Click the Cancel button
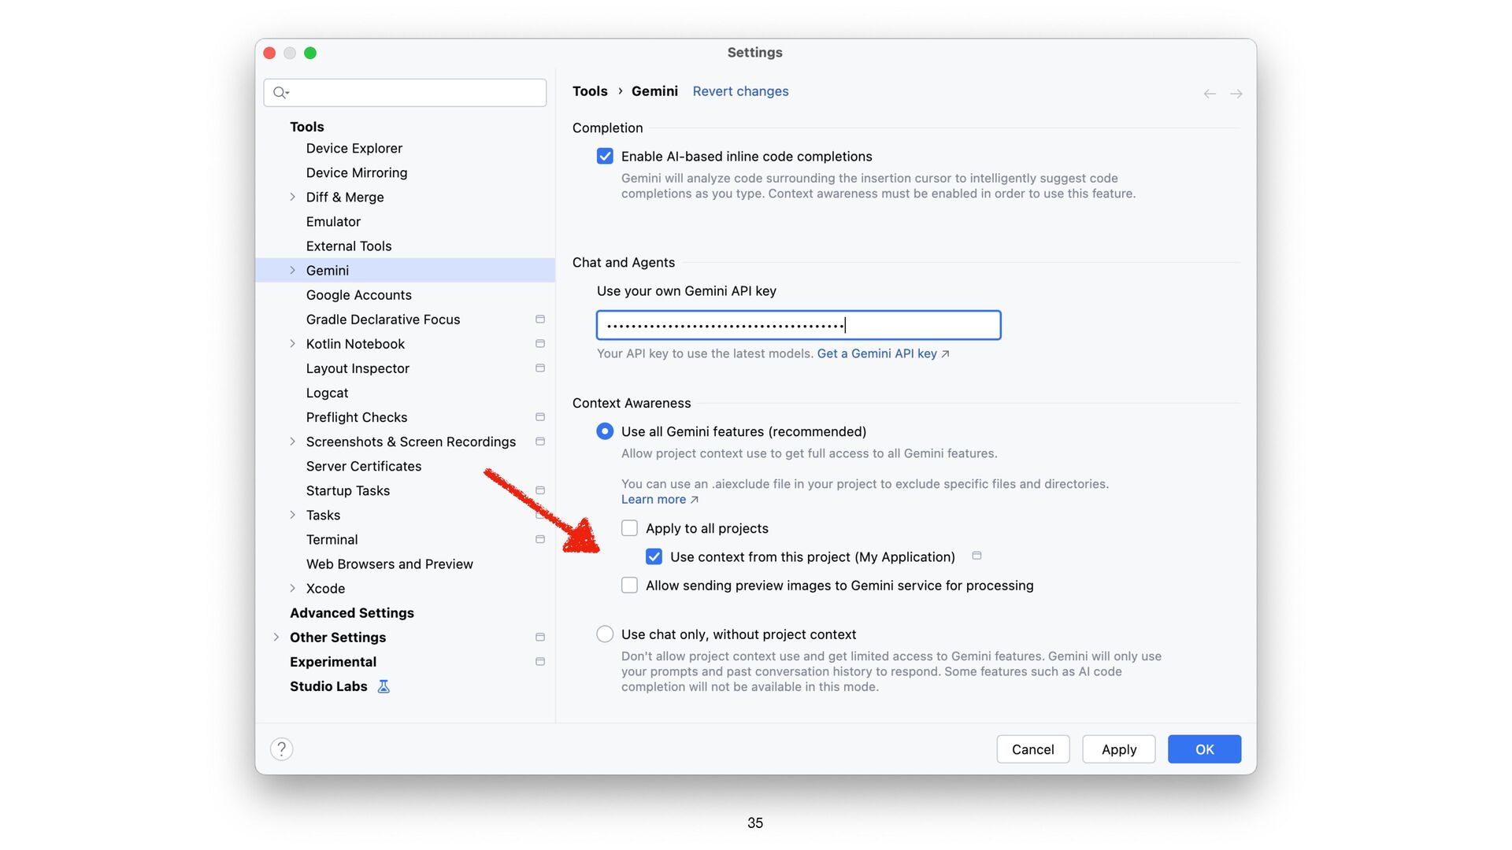Image resolution: width=1512 pixels, height=850 pixels. coord(1032,749)
